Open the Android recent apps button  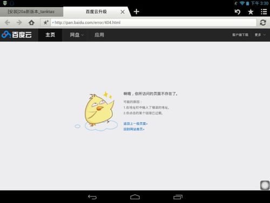(178, 197)
